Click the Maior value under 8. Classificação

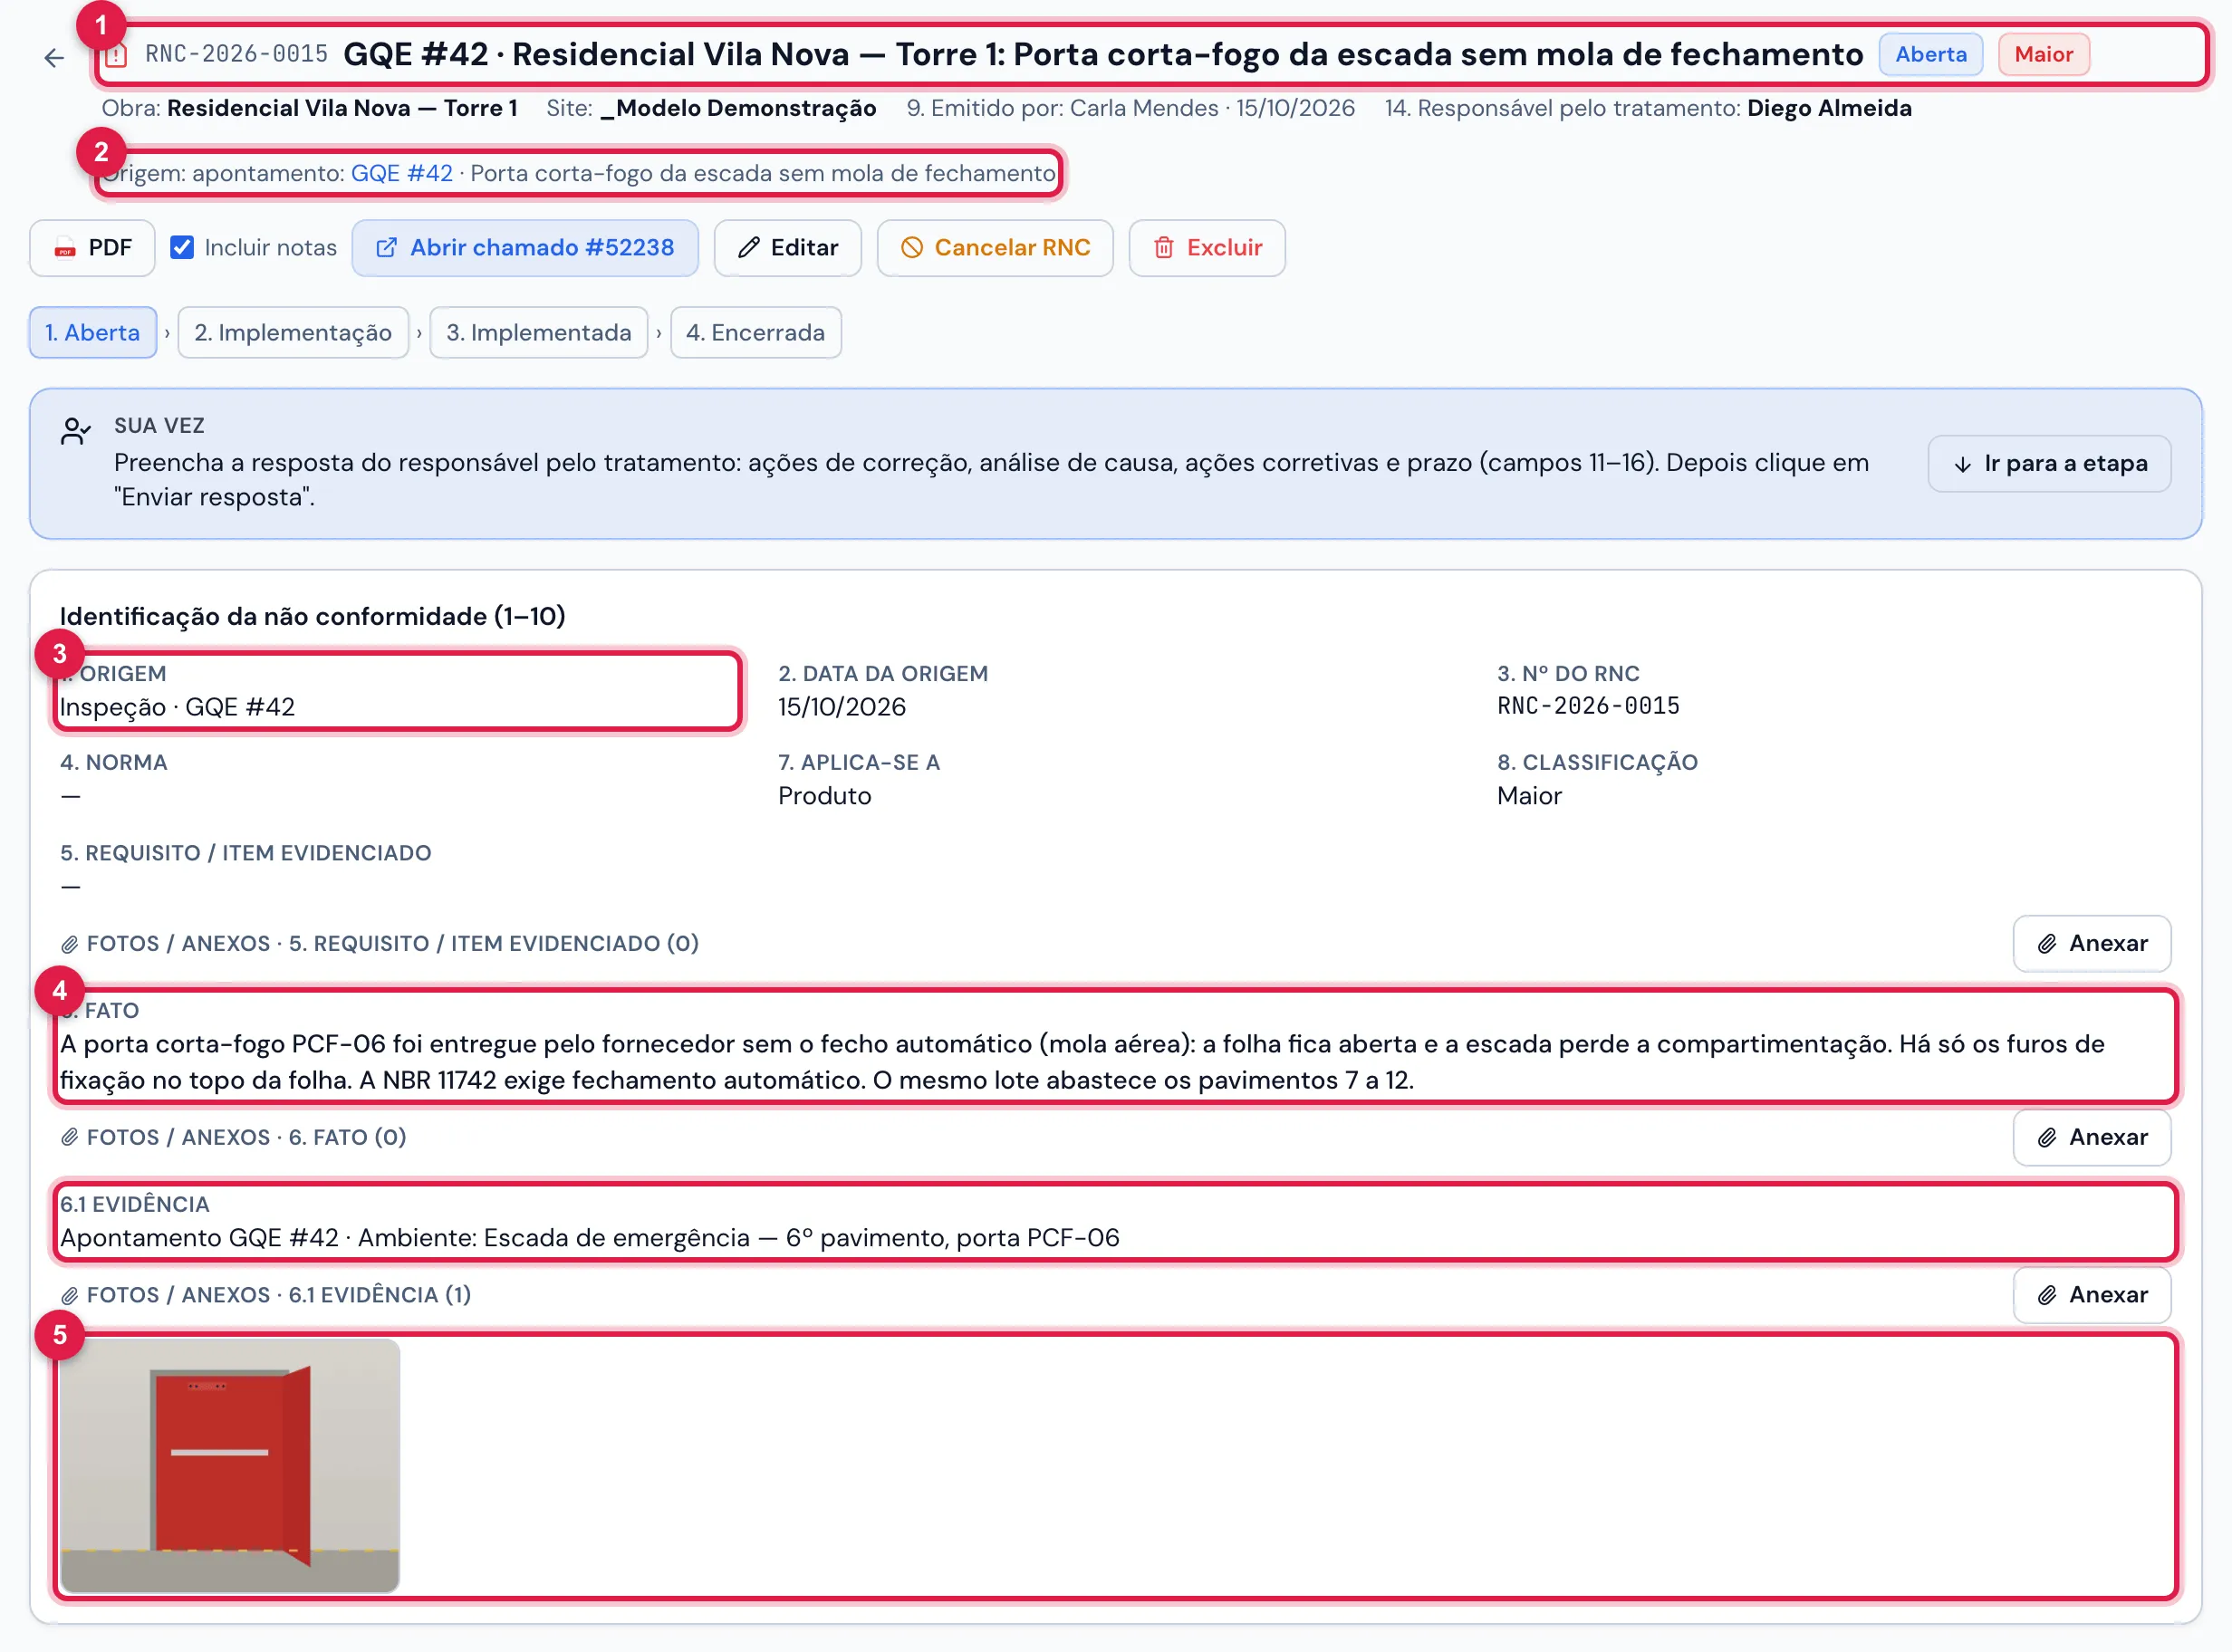[x=1529, y=797]
